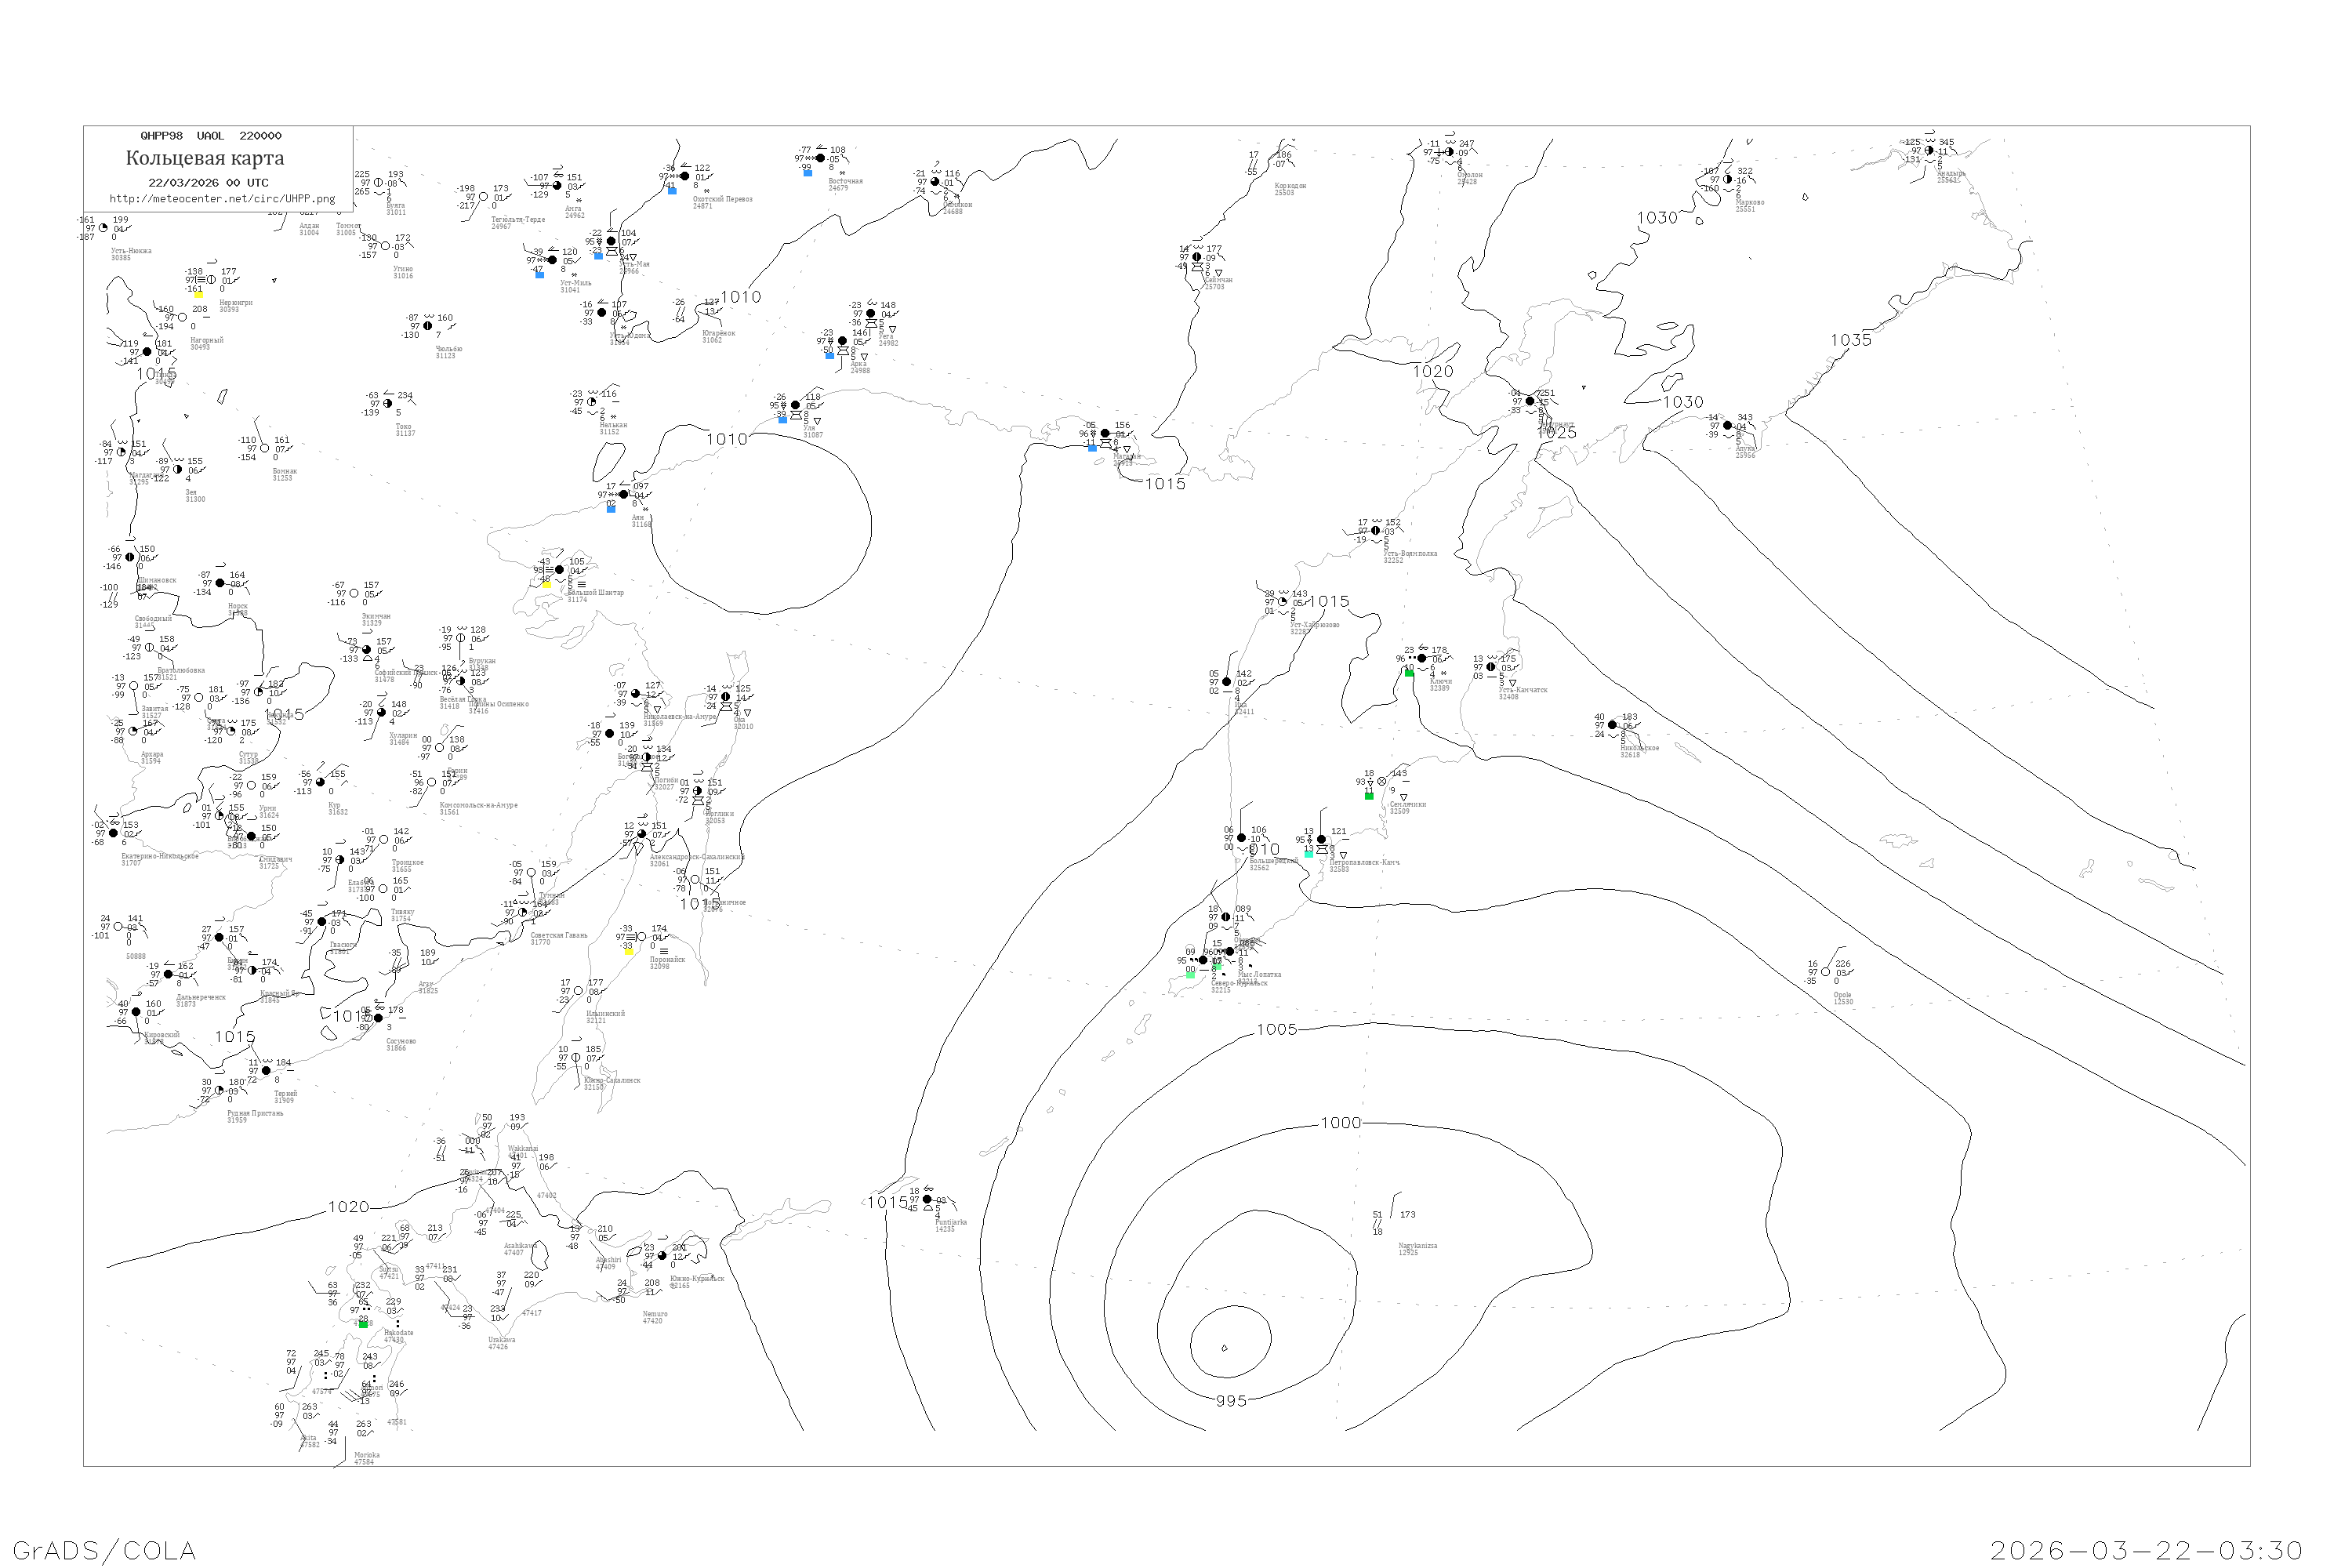The height and width of the screenshot is (1568, 2352).
Task: Click the station circle at Восточная
Action: pyautogui.click(x=820, y=158)
